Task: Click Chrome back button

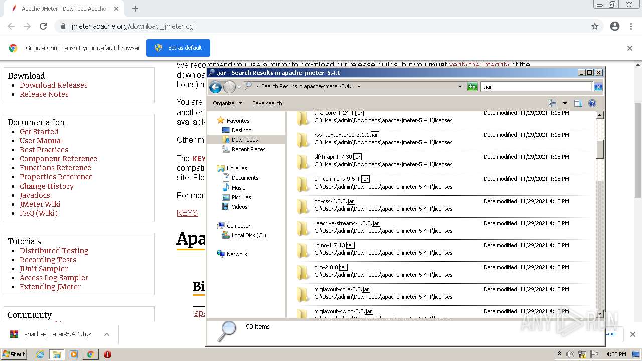Action: point(11,26)
